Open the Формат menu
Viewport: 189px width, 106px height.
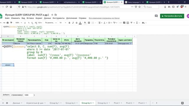(39, 18)
